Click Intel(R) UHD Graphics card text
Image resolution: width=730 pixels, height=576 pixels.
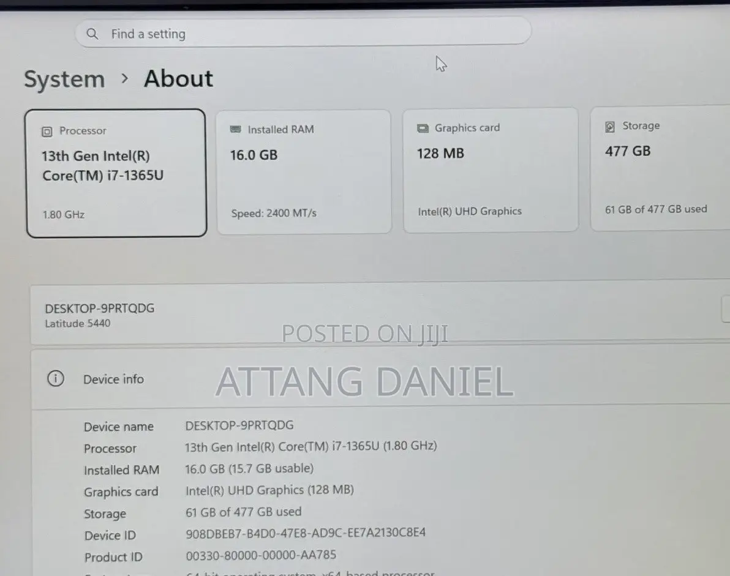click(x=470, y=211)
